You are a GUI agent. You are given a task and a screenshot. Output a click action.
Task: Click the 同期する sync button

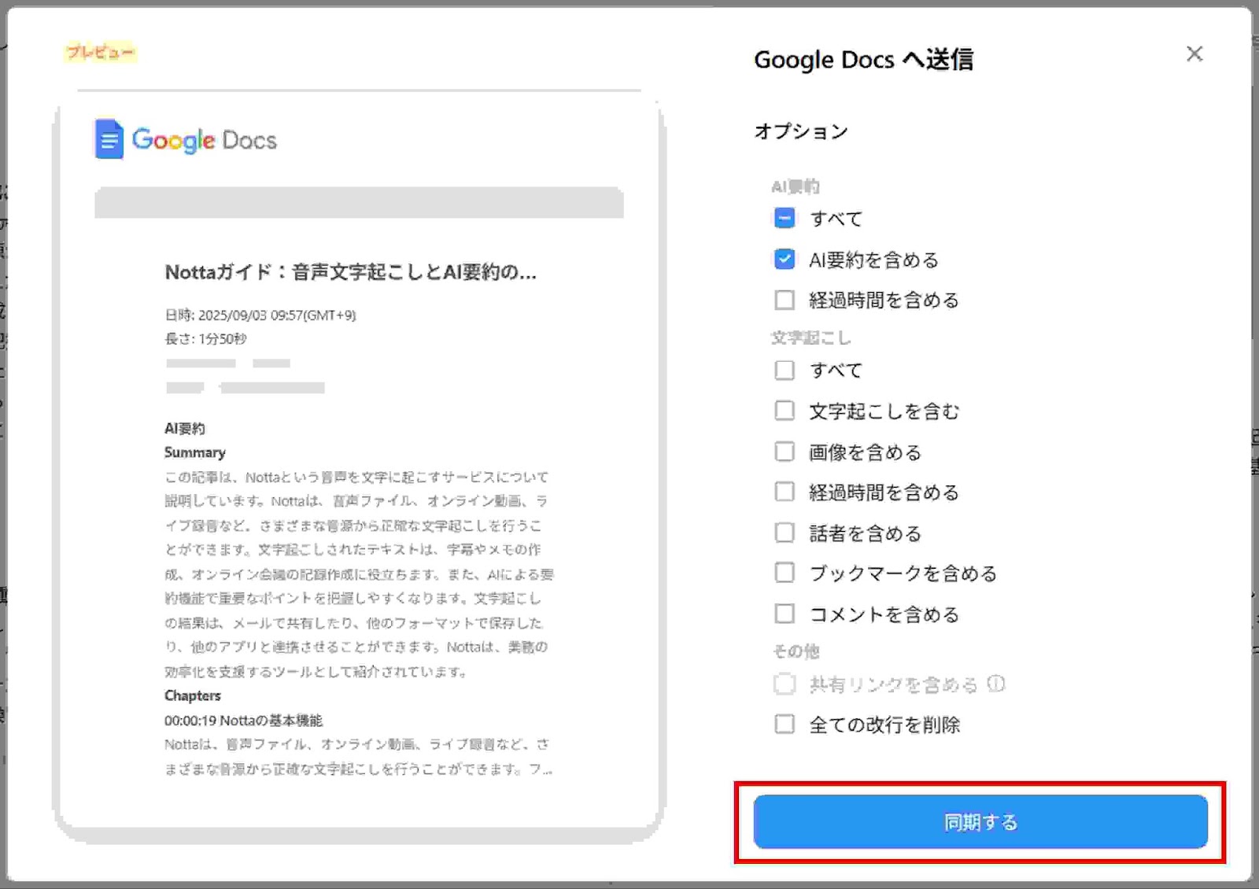point(980,821)
